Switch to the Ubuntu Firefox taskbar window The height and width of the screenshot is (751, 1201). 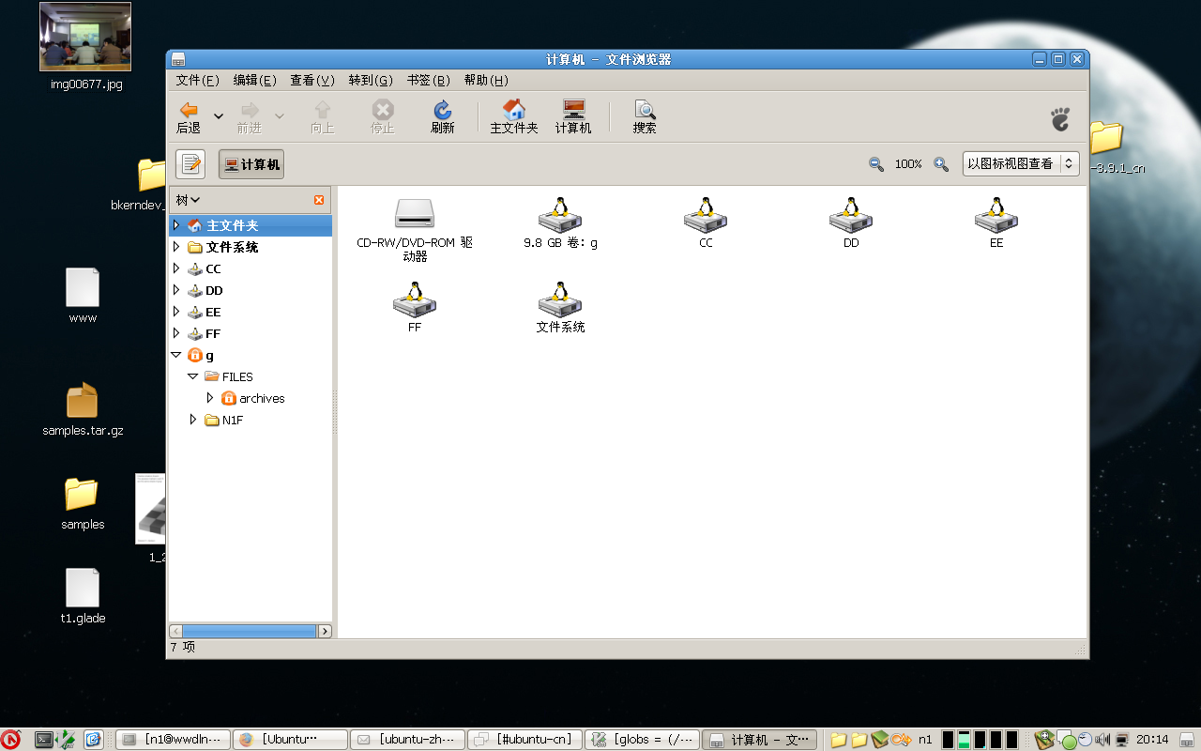pyautogui.click(x=290, y=740)
